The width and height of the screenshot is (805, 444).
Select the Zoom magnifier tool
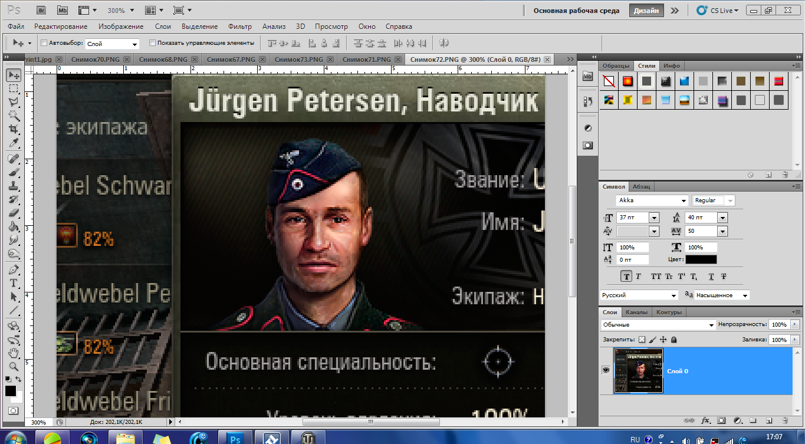coord(13,367)
